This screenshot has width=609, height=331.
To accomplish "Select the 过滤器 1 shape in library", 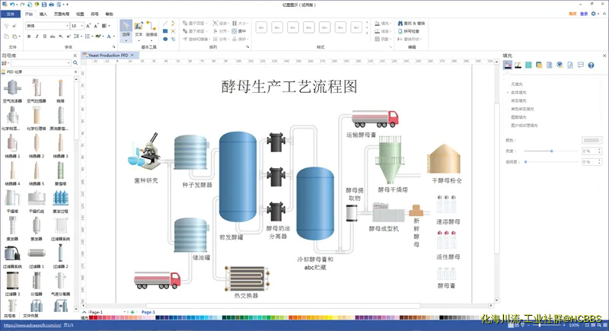I will pos(37,256).
